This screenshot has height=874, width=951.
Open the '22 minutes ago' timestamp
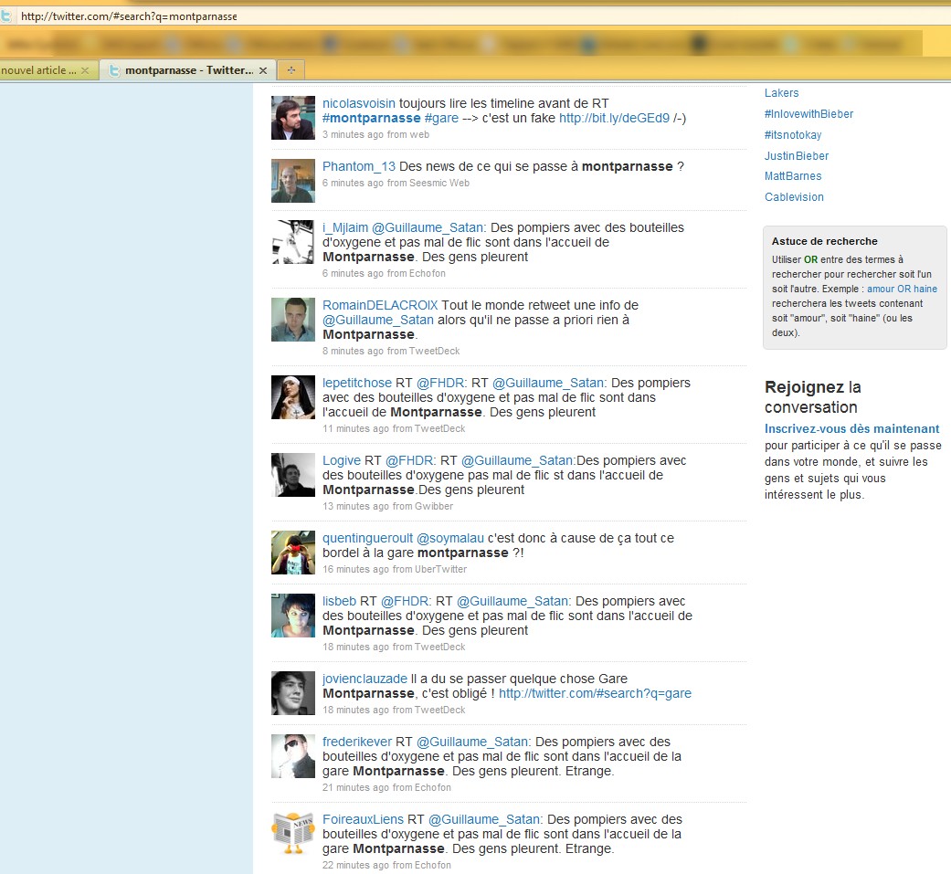point(355,866)
